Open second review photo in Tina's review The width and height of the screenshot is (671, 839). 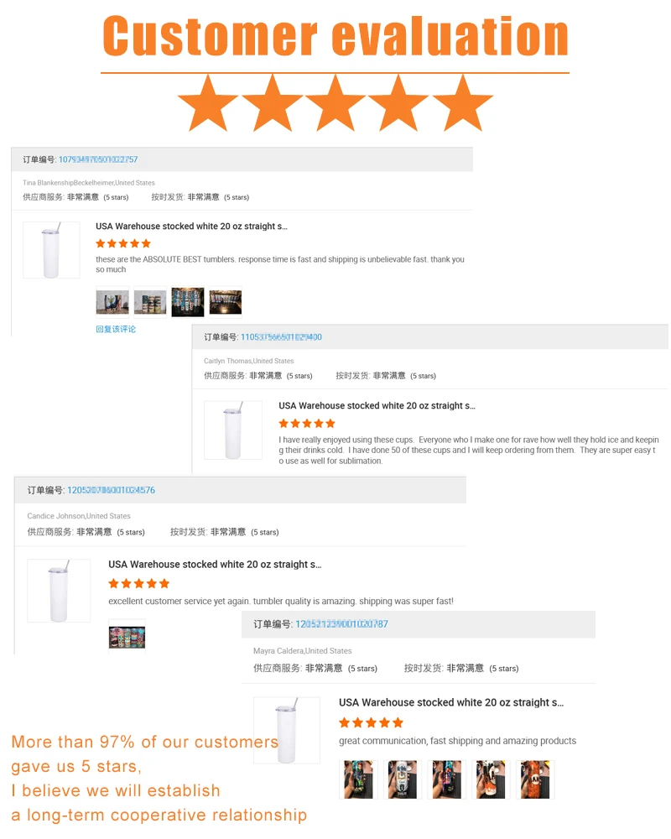(x=150, y=302)
